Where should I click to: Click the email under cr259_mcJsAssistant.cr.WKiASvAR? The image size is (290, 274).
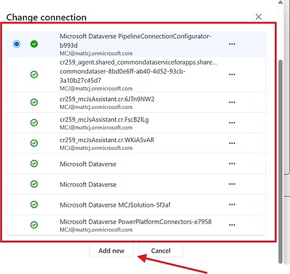pos(96,148)
